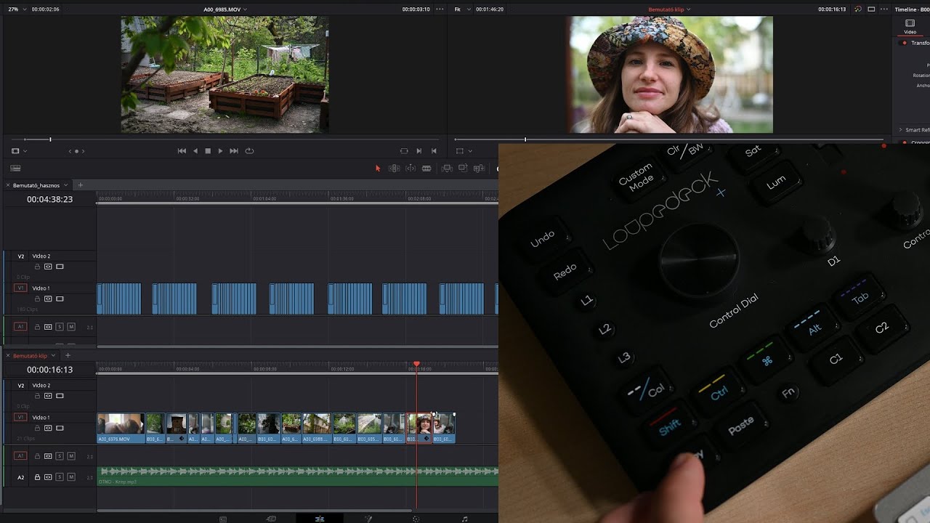Click lower timeline horizontal scrollbar
Viewport: 930px width, 523px height.
pyautogui.click(x=254, y=510)
